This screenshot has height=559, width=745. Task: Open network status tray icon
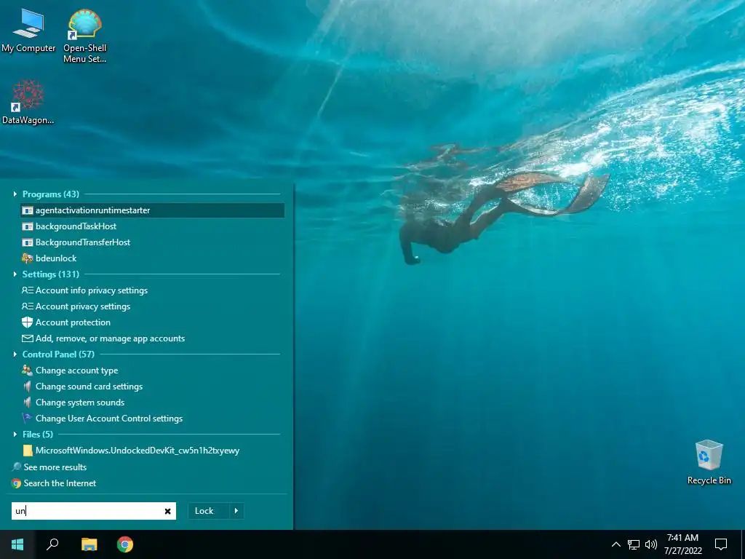634,544
